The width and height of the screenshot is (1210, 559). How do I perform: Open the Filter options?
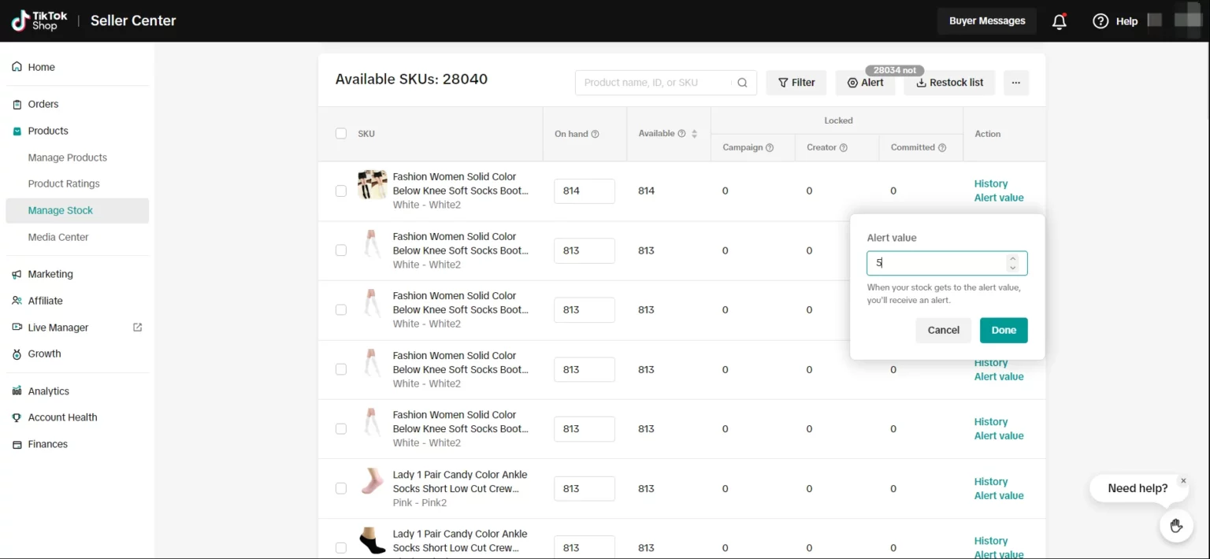[x=796, y=83]
